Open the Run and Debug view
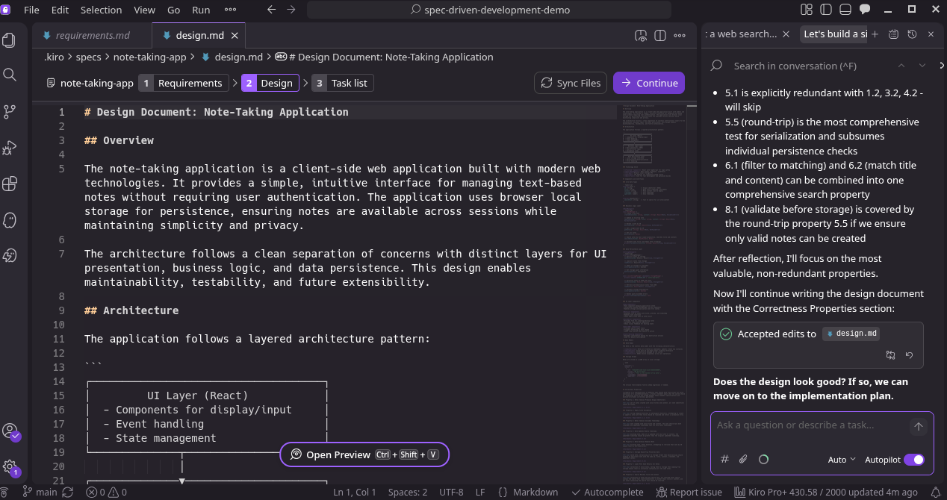Viewport: 947px width, 500px height. pyautogui.click(x=10, y=147)
